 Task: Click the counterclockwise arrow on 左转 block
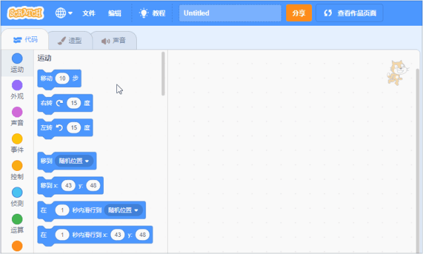(x=59, y=128)
